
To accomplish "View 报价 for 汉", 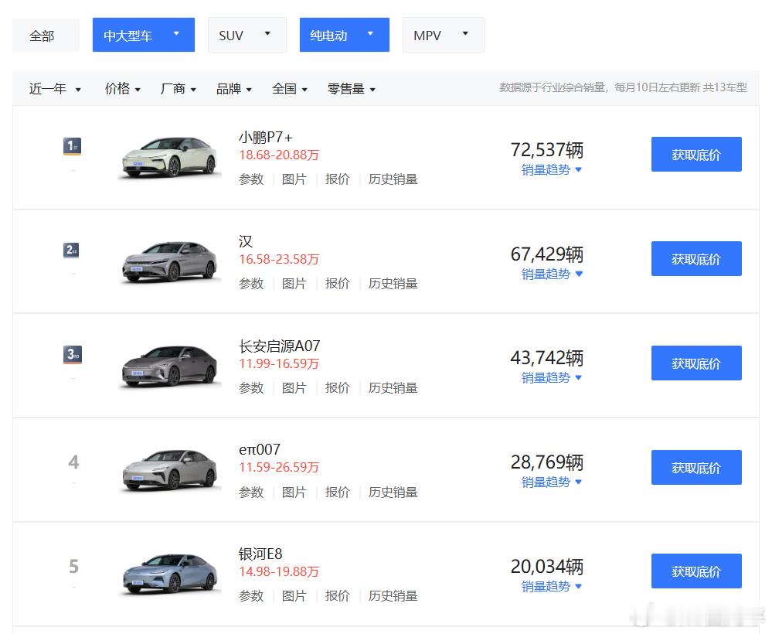I will (337, 284).
